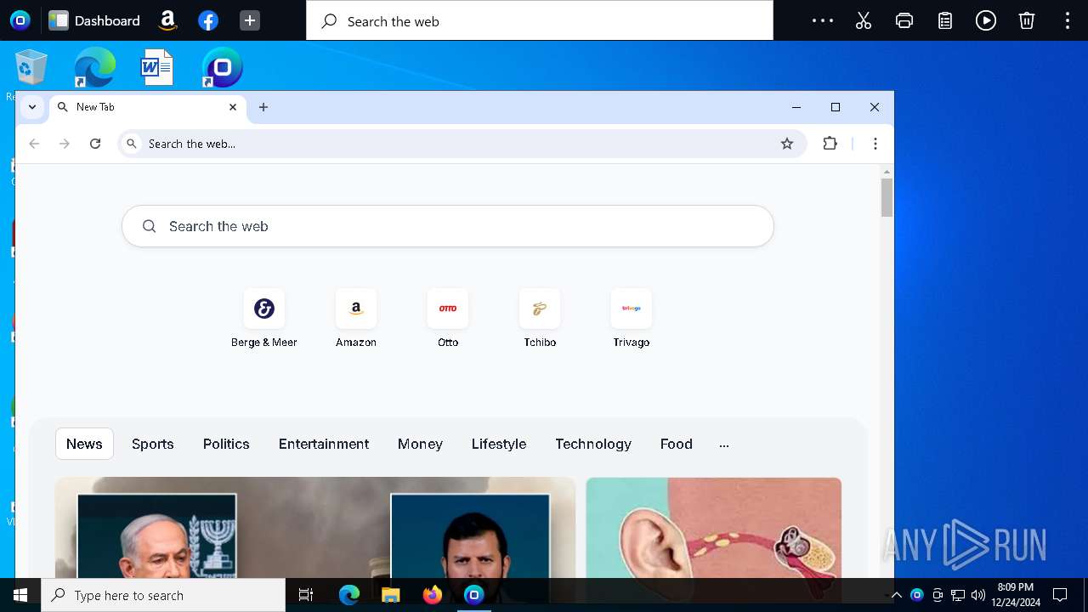Select the scissors cut tool icon
Viewport: 1088px width, 612px height.
[864, 20]
